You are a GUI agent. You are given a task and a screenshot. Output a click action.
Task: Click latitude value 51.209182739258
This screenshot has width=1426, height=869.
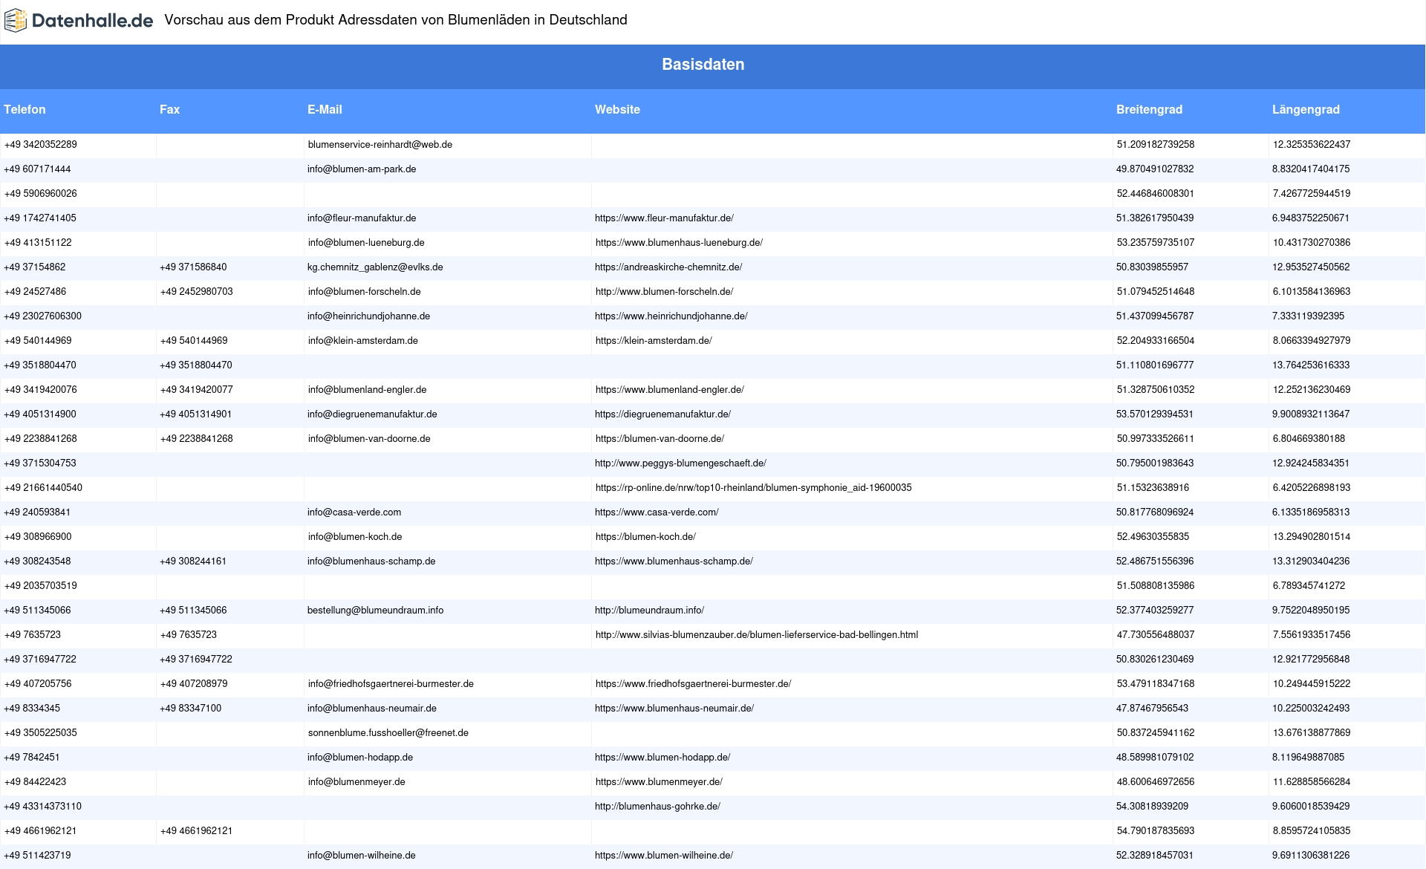[x=1156, y=145]
